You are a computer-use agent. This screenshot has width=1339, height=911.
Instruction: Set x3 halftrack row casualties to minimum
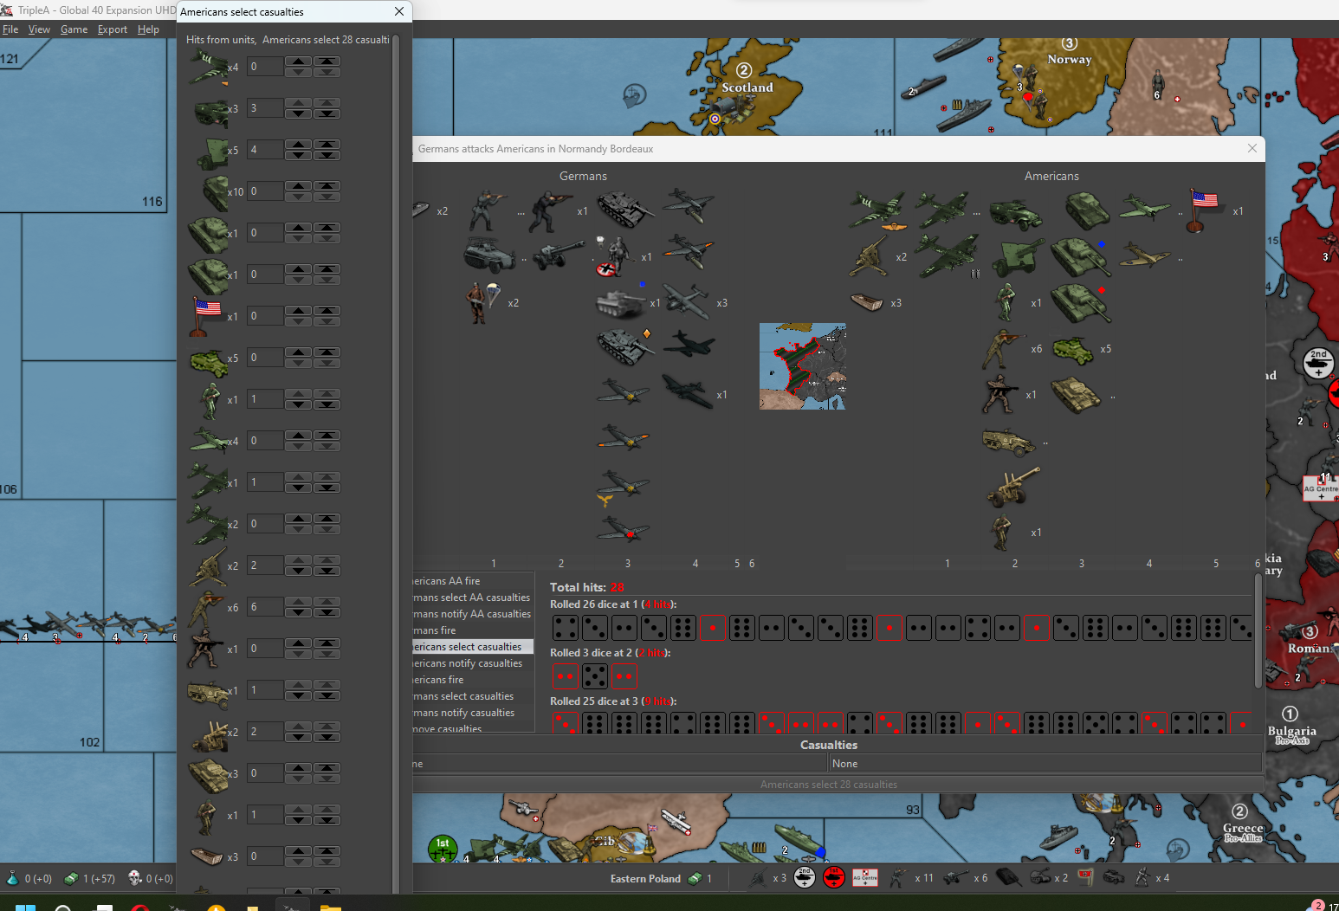pyautogui.click(x=327, y=113)
